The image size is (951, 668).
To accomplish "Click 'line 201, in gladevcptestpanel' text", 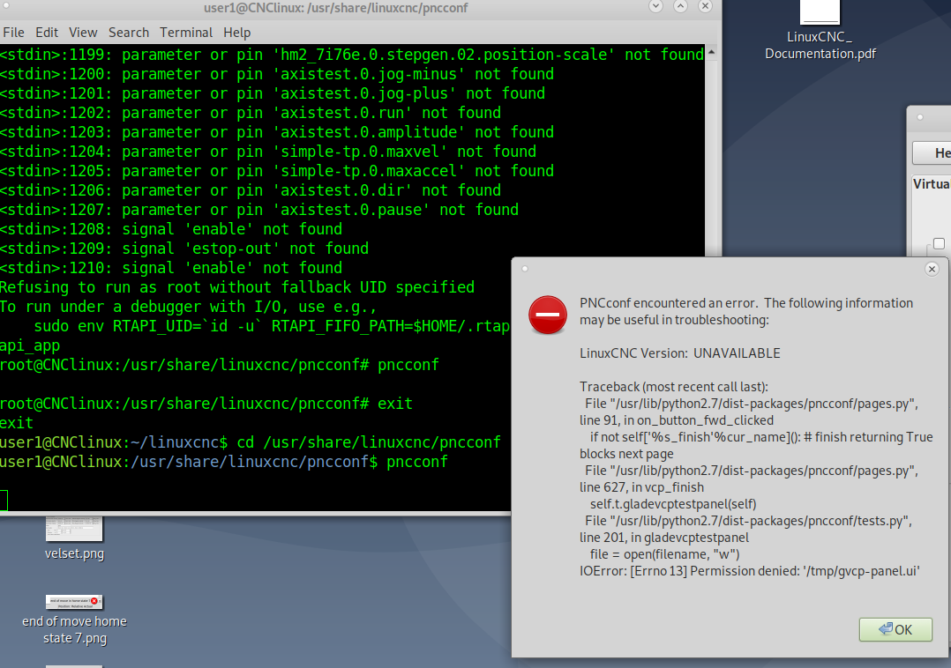I will pos(664,538).
